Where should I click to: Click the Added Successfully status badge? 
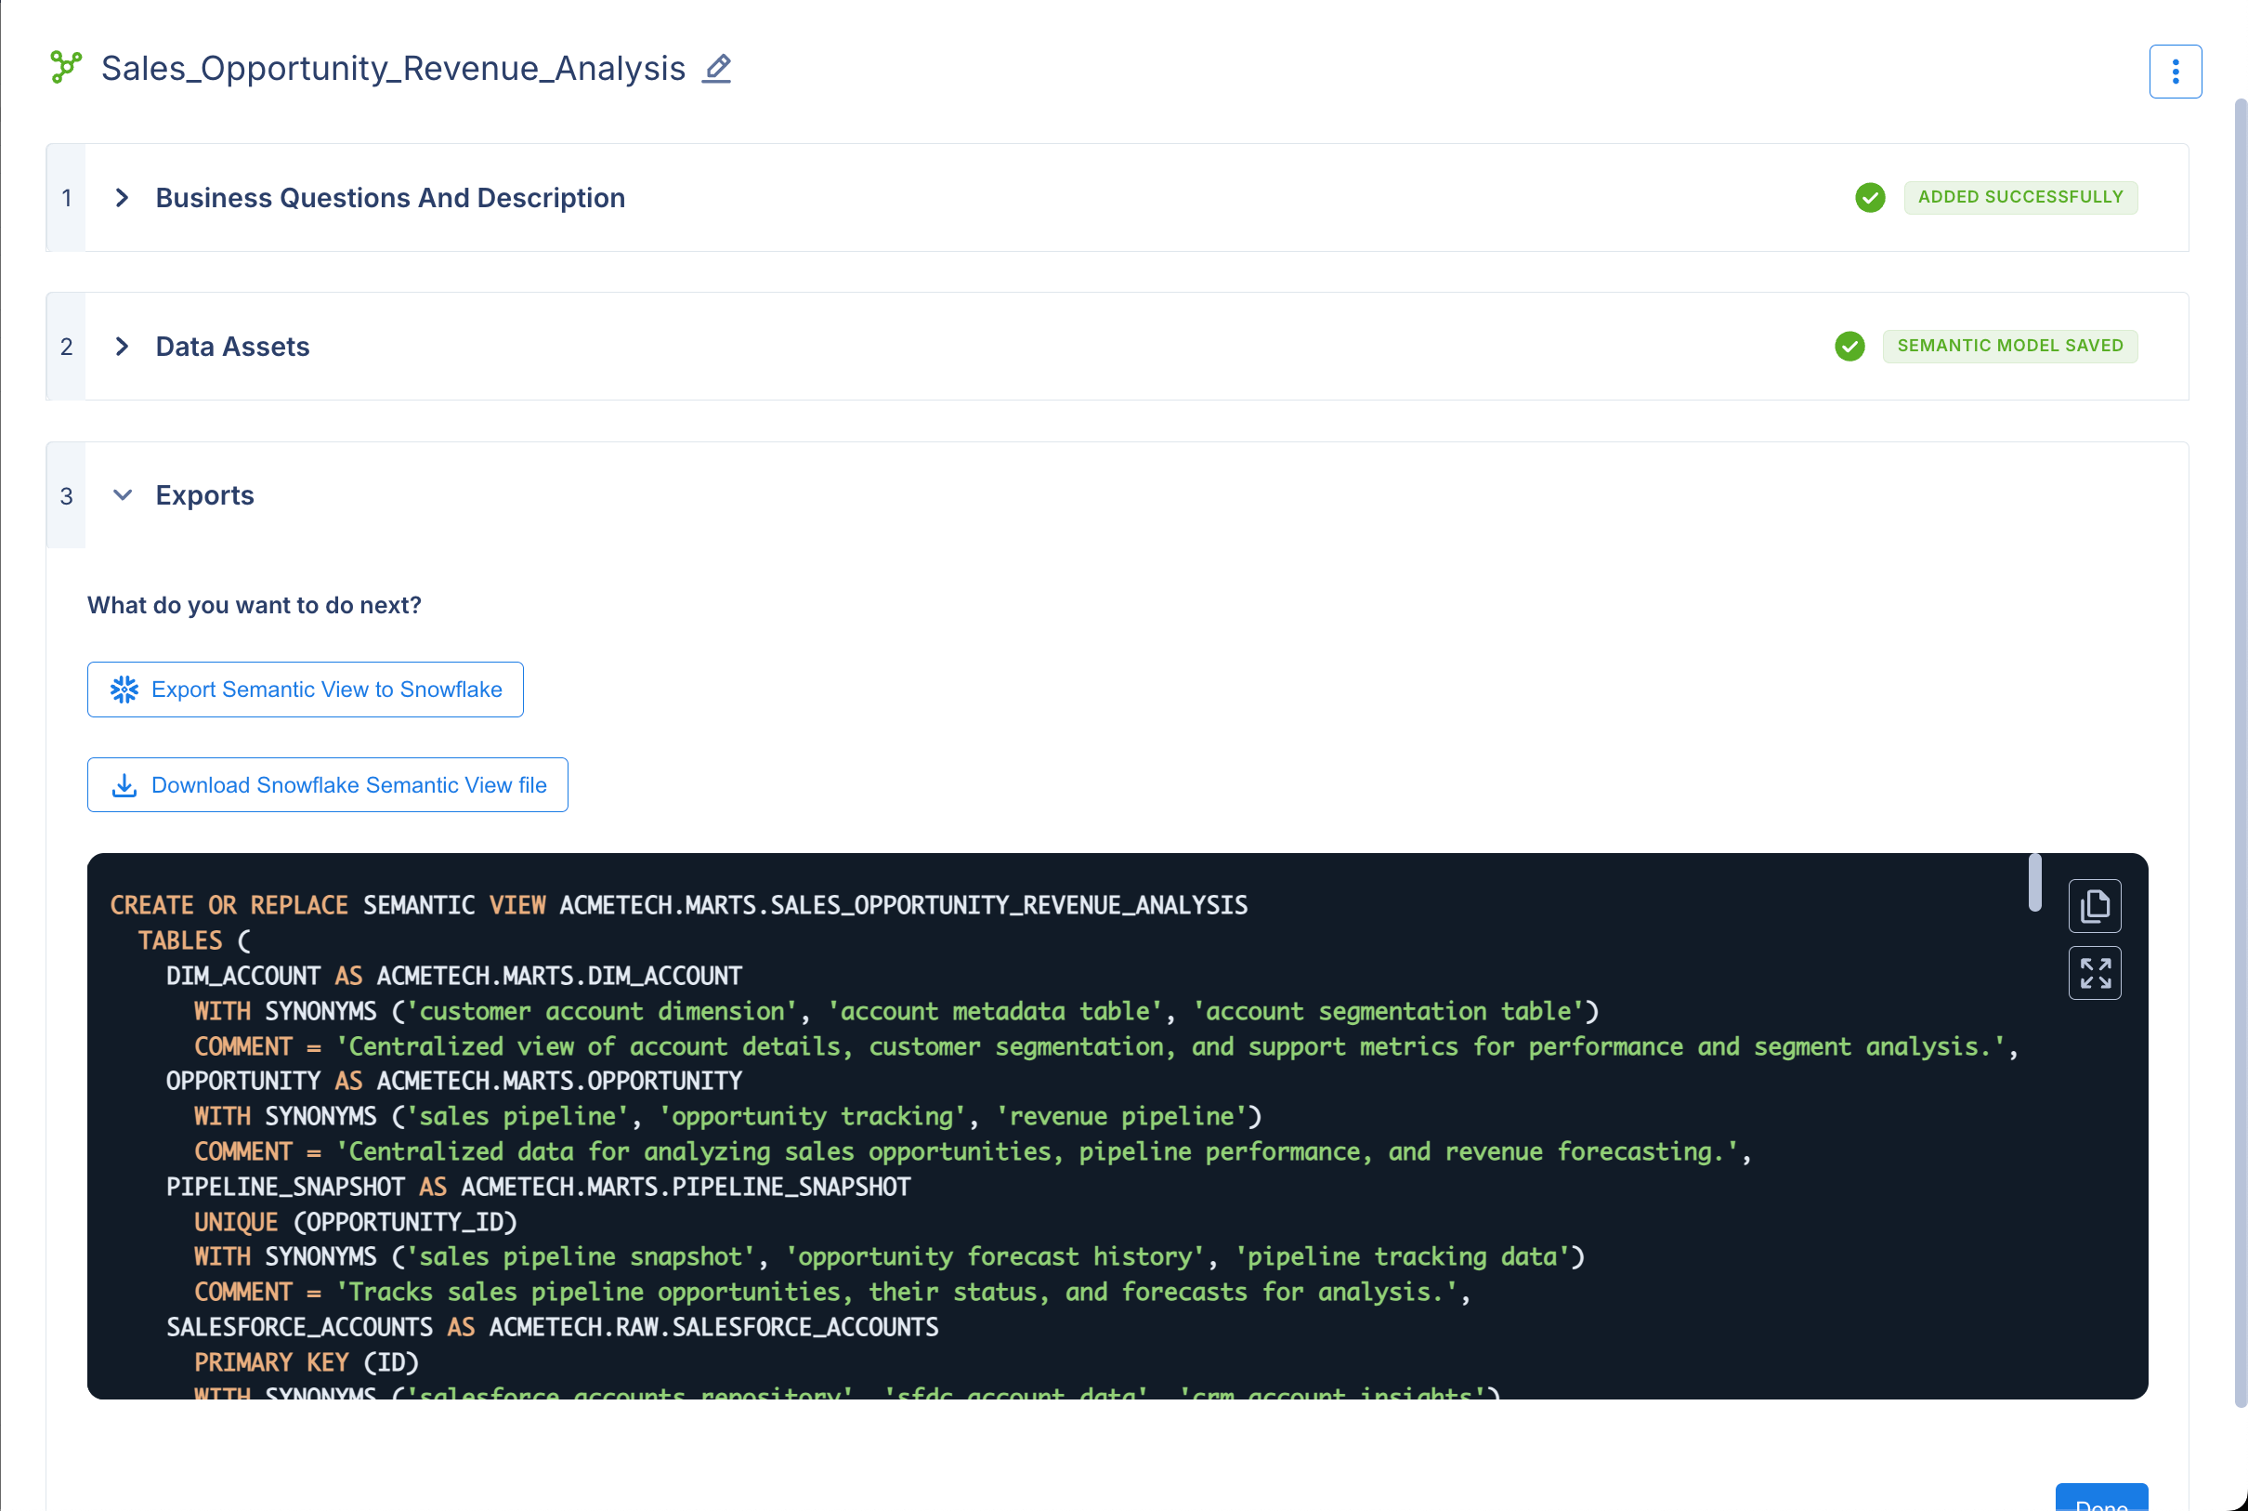tap(2019, 198)
